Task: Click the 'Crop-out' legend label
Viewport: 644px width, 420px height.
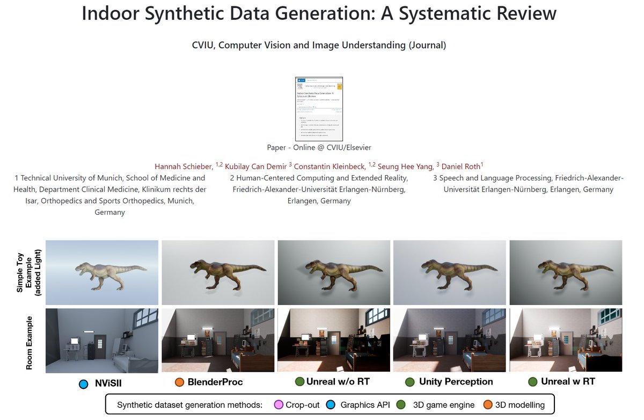Action: coord(303,404)
